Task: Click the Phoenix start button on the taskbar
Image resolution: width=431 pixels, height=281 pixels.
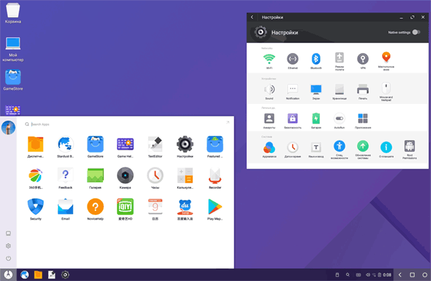Action: (8, 274)
